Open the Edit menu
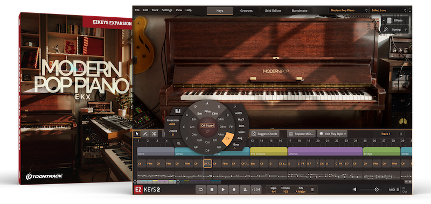Screen dimensions: 431x204 [x=145, y=10]
